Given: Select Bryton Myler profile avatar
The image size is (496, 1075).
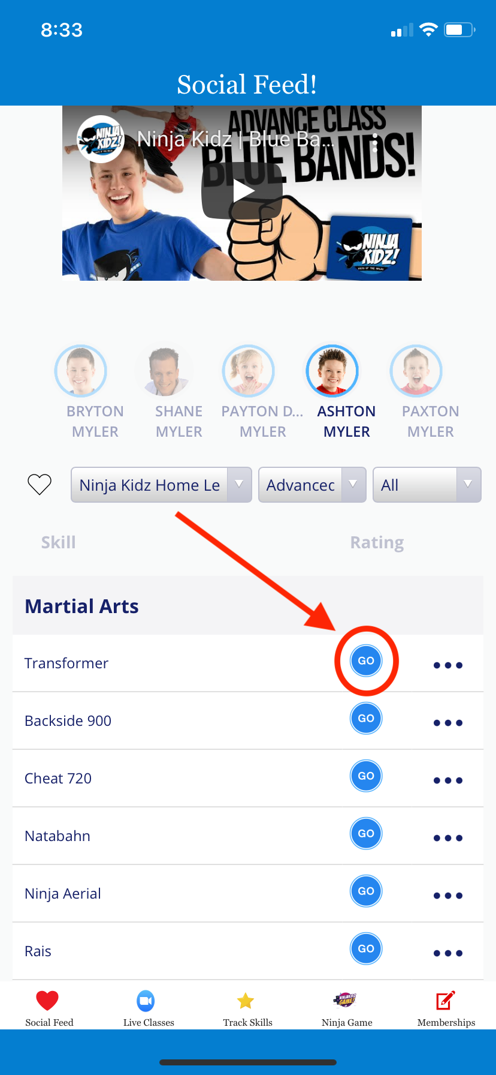Looking at the screenshot, I should click(80, 371).
